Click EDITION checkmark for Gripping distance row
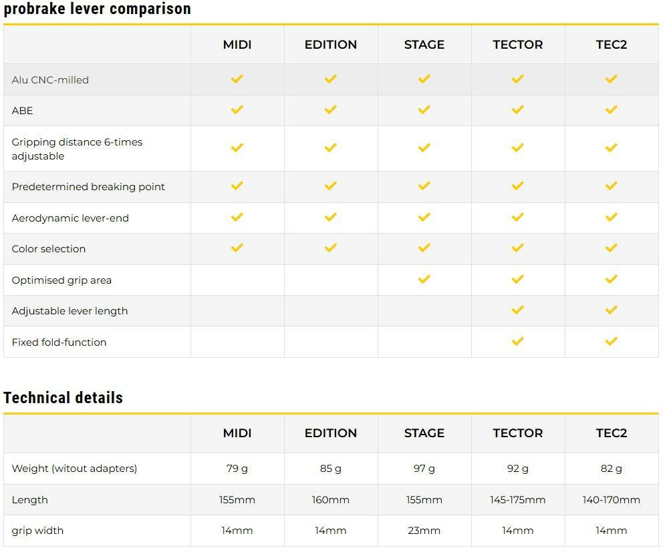The height and width of the screenshot is (550, 663). tap(330, 148)
